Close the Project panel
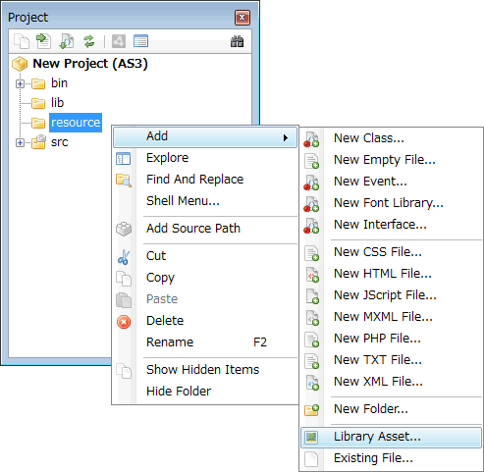Screen dimensions: 484x472 click(242, 18)
